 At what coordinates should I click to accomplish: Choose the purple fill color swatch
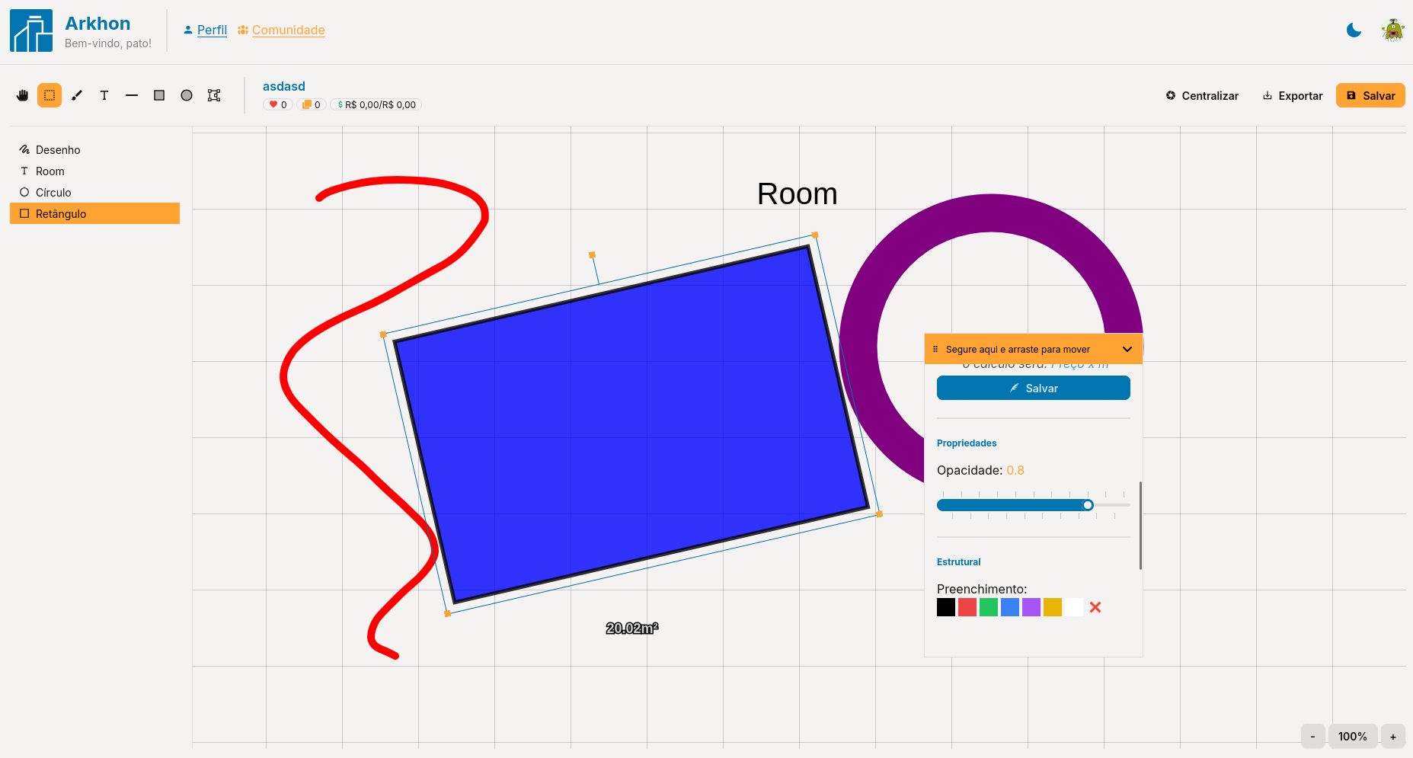(x=1031, y=607)
